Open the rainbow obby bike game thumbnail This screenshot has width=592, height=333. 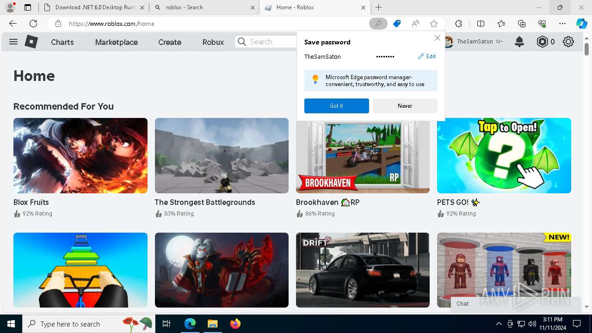coord(80,270)
